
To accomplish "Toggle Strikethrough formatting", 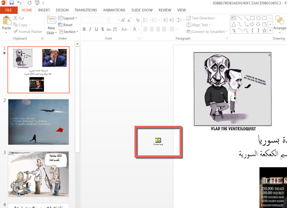I will pyautogui.click(x=109, y=29).
